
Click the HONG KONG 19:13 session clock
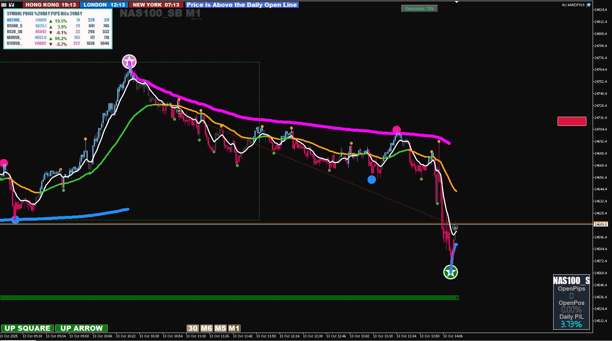coord(51,5)
